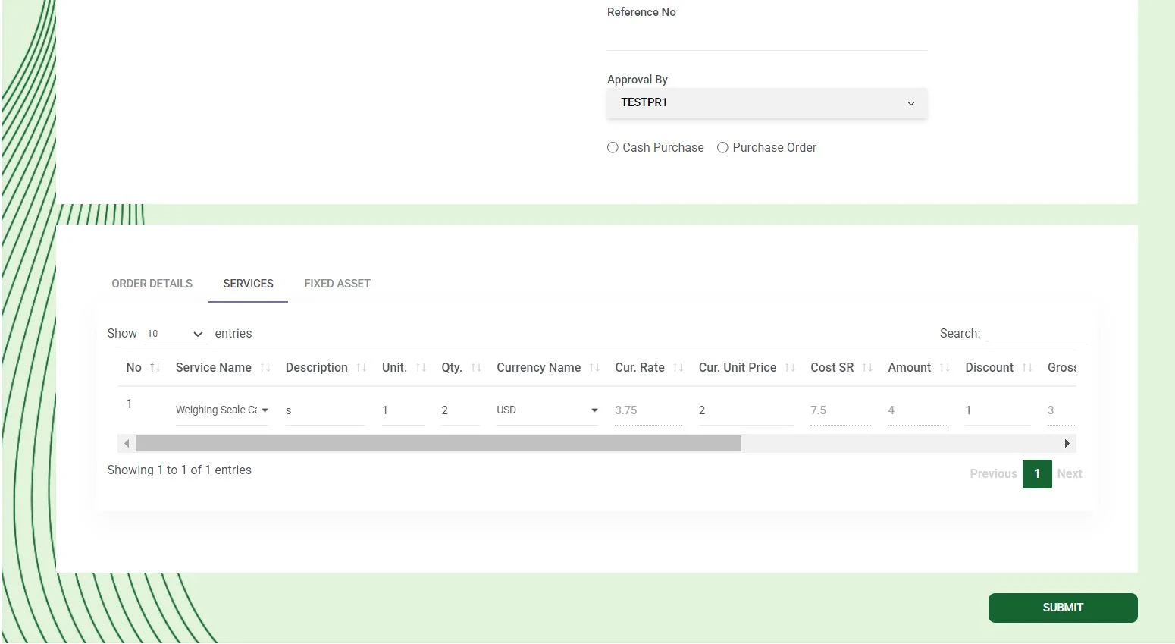Click the Discount field in row 1
This screenshot has height=644, width=1175.
click(x=998, y=410)
